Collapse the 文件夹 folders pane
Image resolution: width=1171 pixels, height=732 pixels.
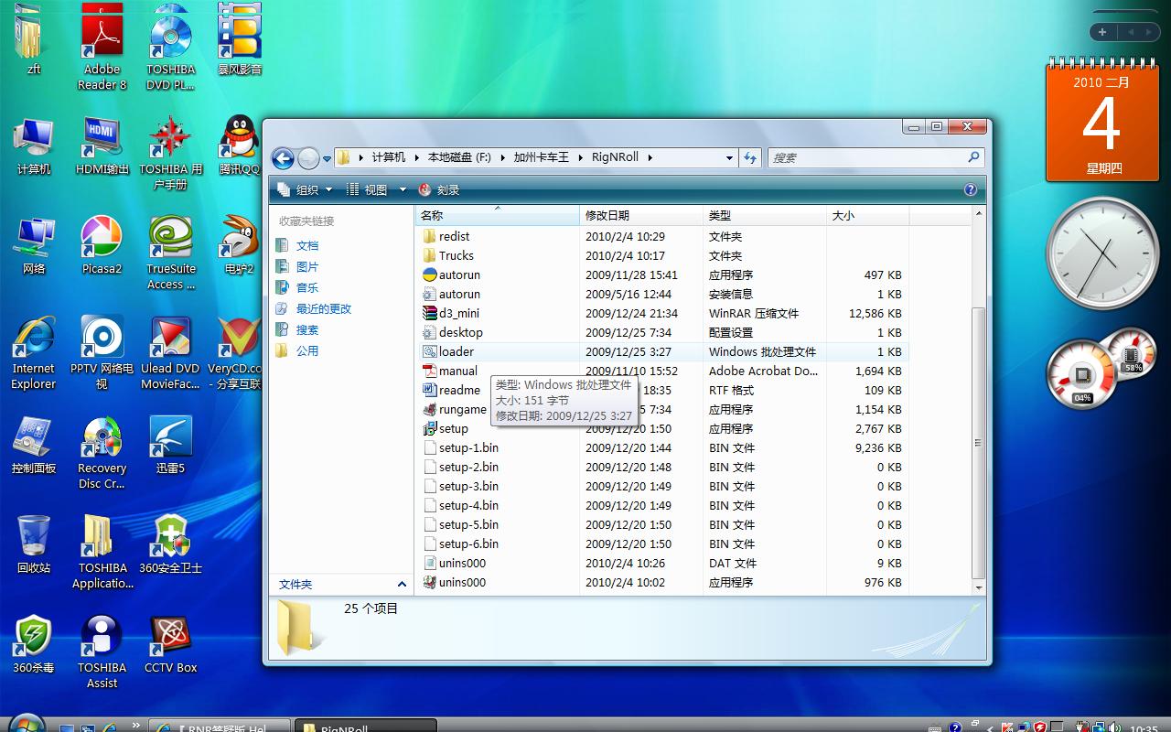tap(401, 584)
